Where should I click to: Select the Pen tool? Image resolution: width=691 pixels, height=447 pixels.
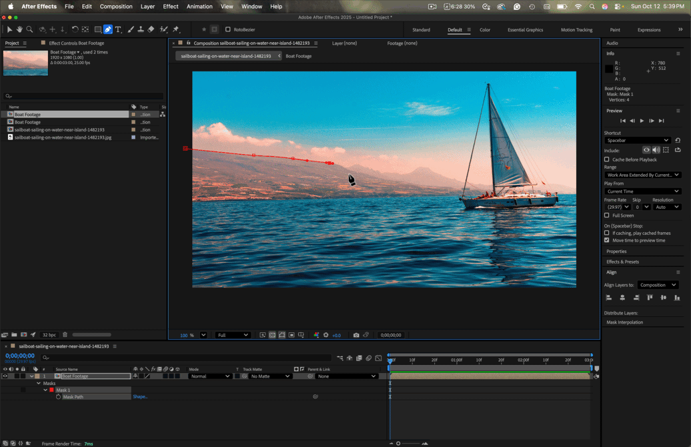(108, 29)
